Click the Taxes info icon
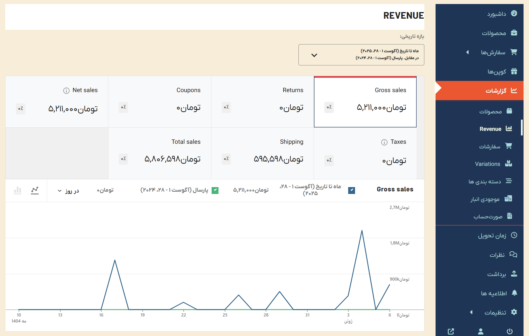 click(x=384, y=142)
